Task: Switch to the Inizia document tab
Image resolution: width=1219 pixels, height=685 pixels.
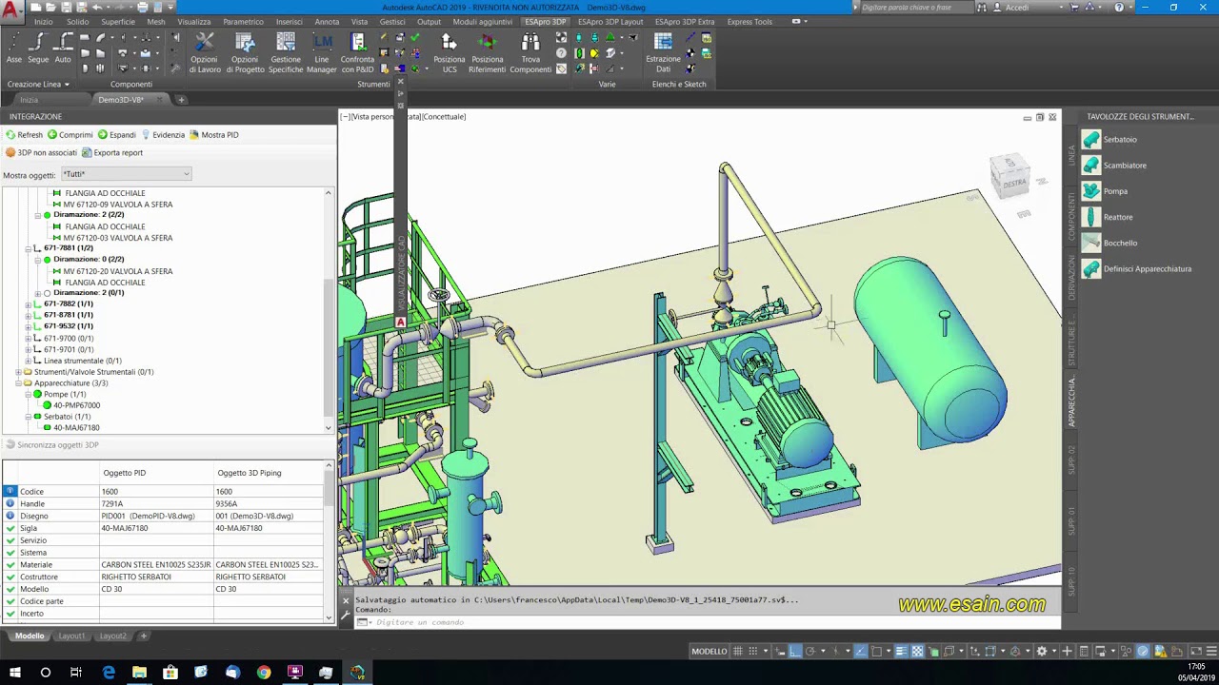Action: 30,100
